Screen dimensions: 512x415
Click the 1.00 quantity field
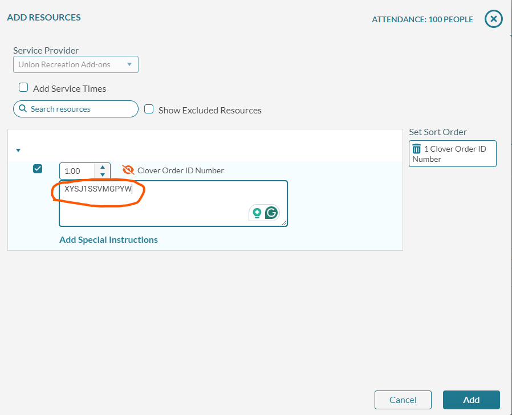pyautogui.click(x=78, y=171)
